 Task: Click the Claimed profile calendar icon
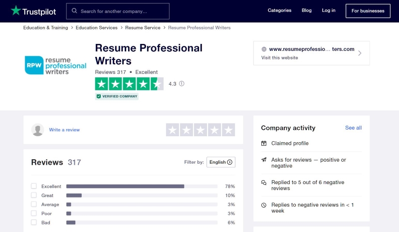click(264, 143)
